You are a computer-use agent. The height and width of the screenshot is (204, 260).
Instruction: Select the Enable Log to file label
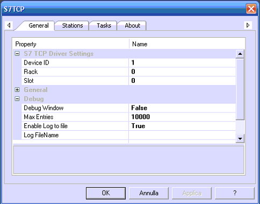click(46, 126)
